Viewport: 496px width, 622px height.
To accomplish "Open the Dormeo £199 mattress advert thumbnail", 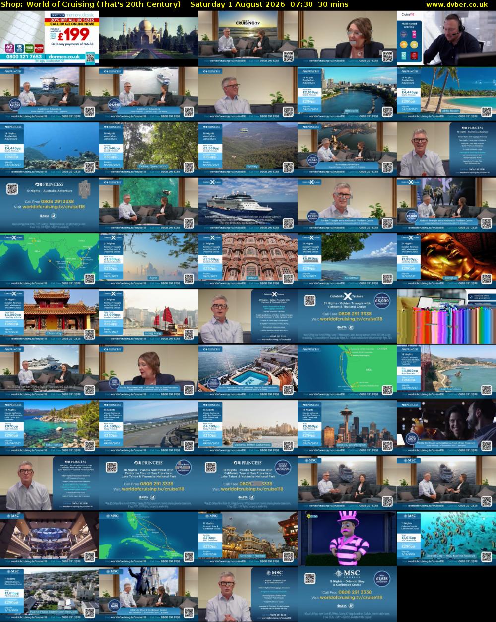I will [x=50, y=37].
